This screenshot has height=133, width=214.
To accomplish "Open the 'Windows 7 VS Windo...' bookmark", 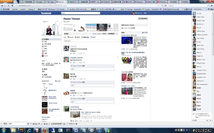I will point(56,9).
